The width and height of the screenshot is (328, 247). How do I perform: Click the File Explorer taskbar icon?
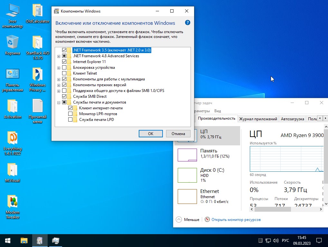pyautogui.click(x=24, y=240)
